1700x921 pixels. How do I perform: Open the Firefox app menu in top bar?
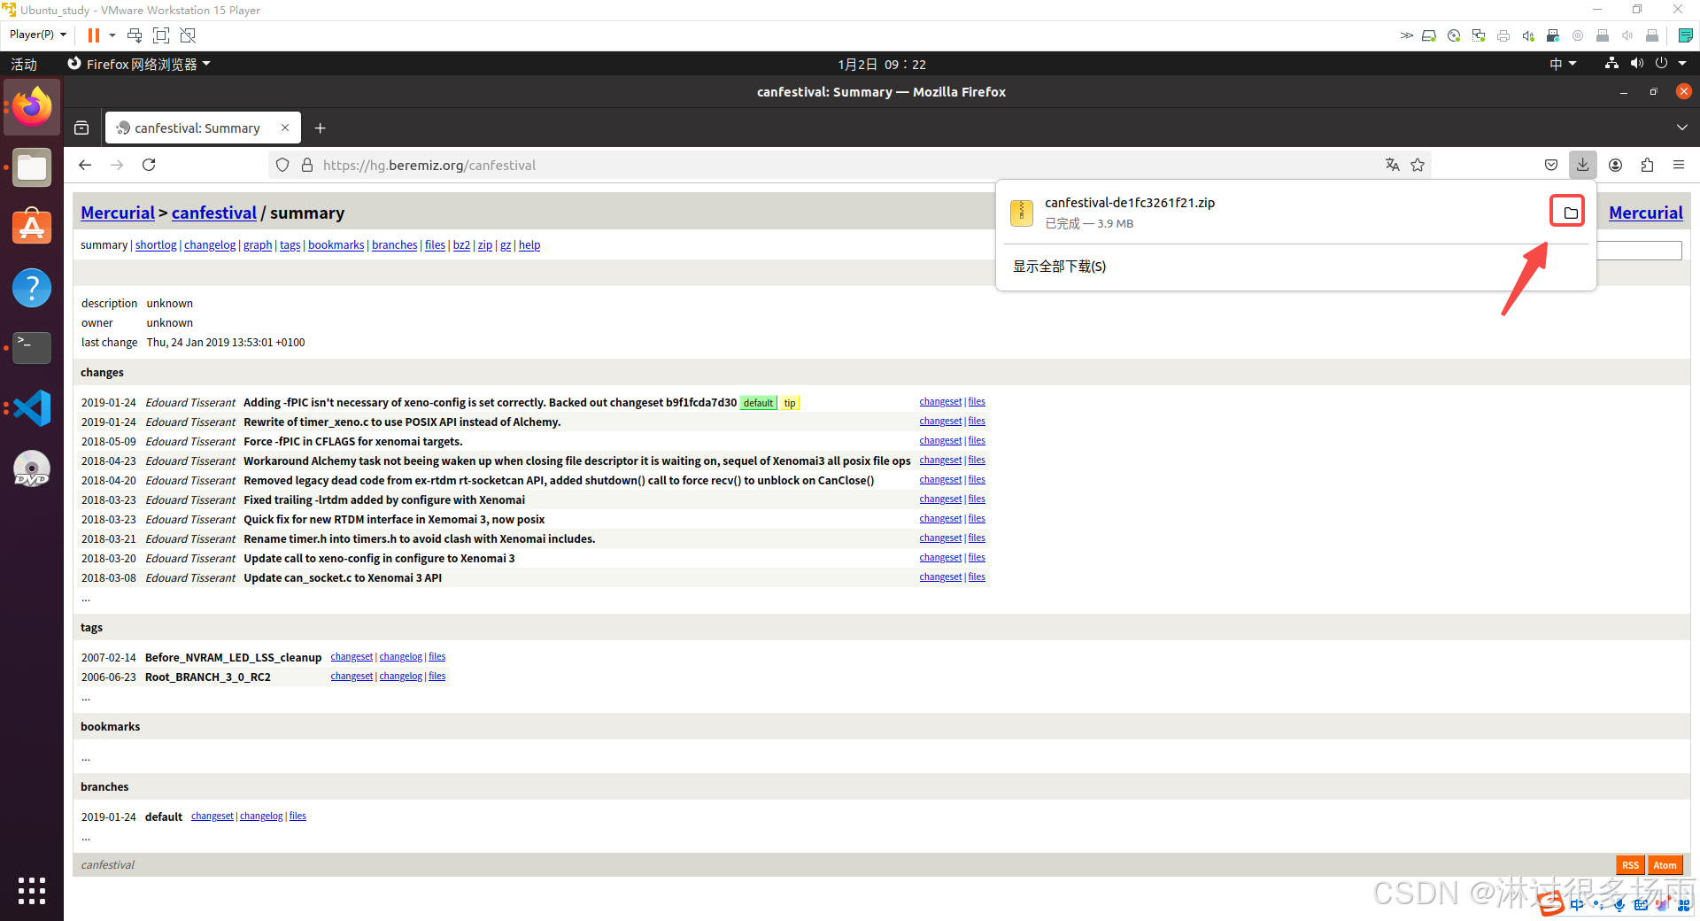pos(139,64)
